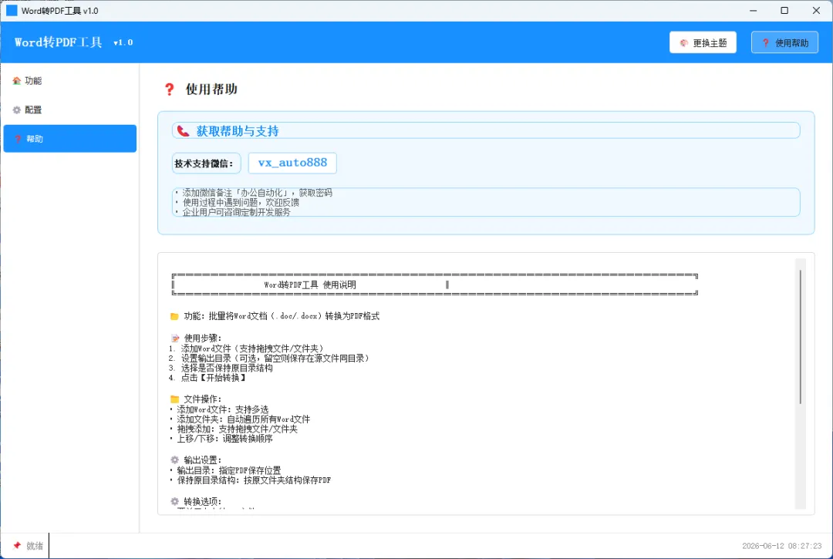This screenshot has width=833, height=559.
Task: Click the gear icon beside 配置
Action: pos(16,110)
